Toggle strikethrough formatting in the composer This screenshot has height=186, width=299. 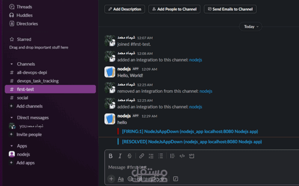[x=129, y=156]
